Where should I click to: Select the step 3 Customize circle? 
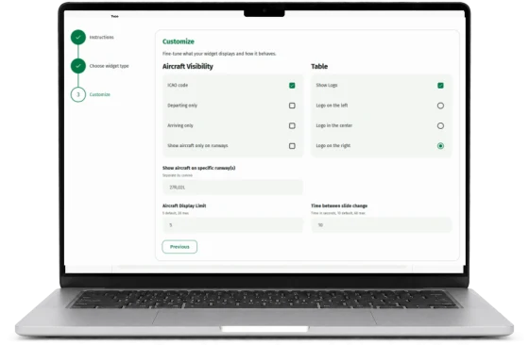click(x=78, y=94)
